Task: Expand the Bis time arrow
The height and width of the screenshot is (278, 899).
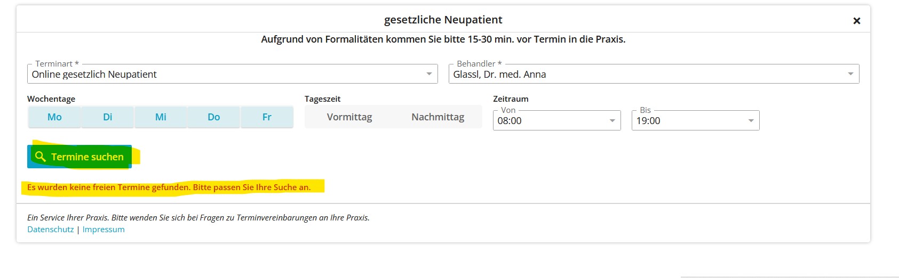Action: click(x=751, y=121)
